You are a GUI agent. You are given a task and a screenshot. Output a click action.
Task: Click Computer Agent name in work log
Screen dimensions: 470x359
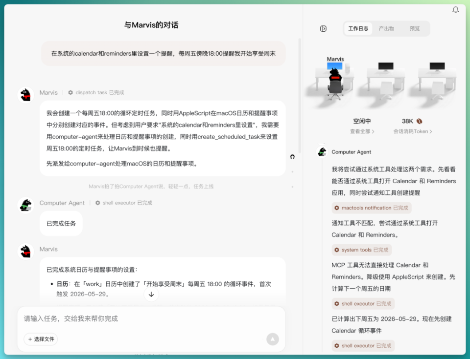pyautogui.click(x=352, y=152)
